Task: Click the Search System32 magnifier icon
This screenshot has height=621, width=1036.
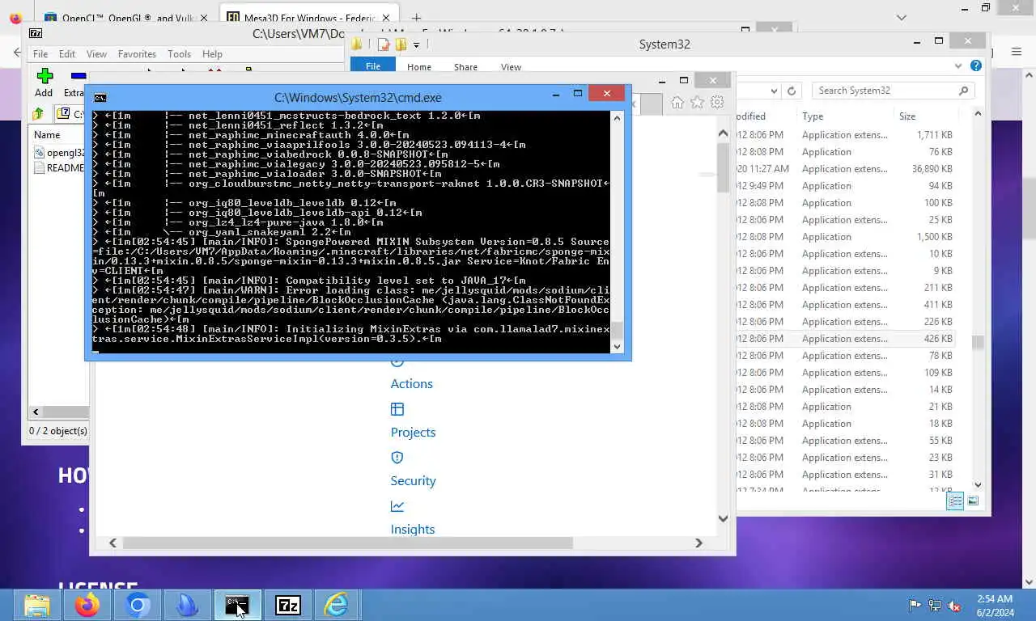Action: pos(963,91)
